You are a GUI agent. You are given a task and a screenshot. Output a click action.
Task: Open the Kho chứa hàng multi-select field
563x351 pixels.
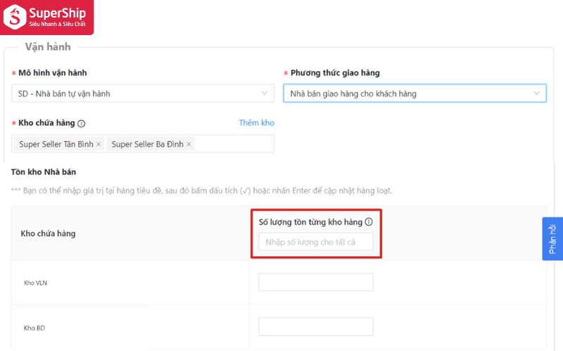coord(232,144)
